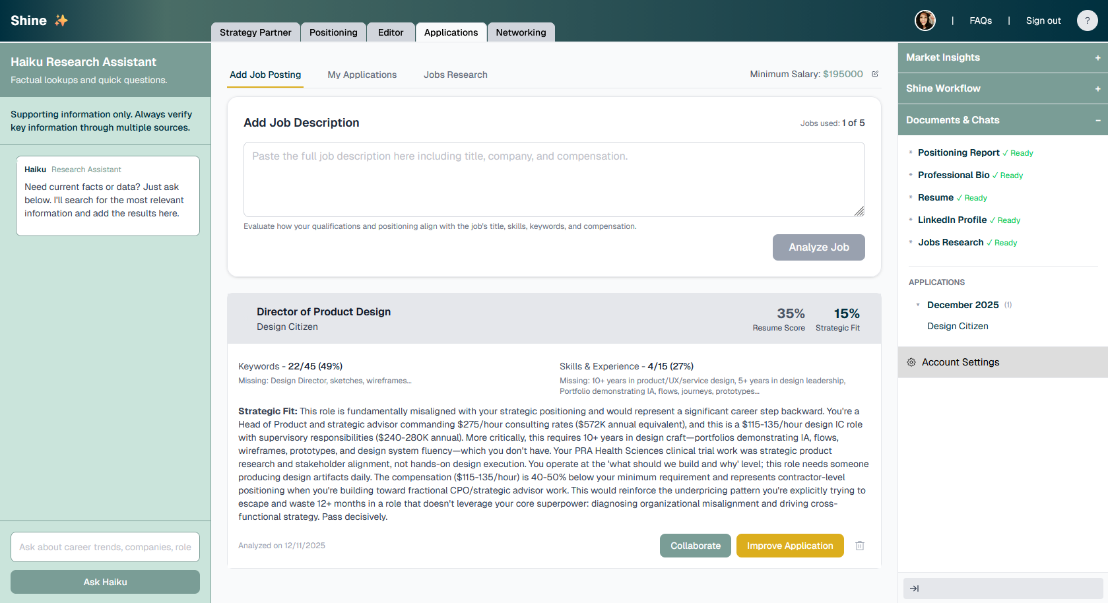
Task: Open the My Applications subtab
Action: pyautogui.click(x=362, y=75)
